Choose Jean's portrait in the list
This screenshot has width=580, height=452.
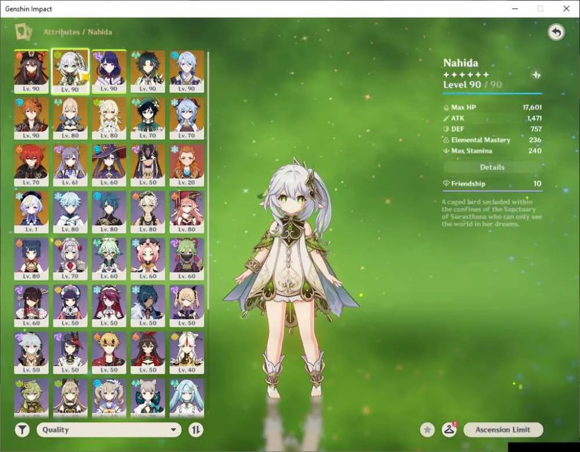tap(70, 118)
